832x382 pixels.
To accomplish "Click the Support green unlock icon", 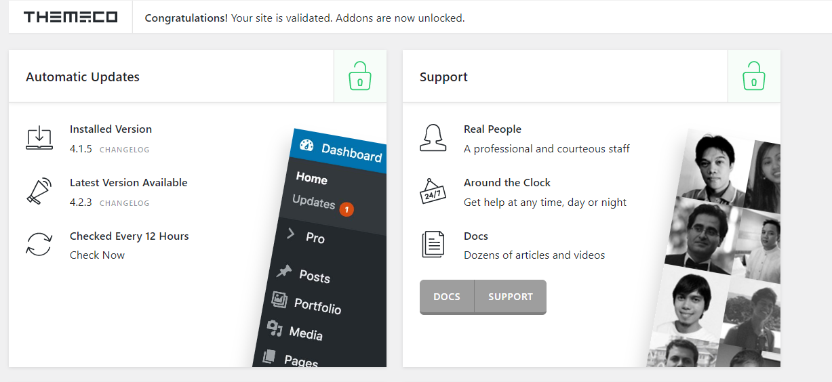I will [754, 76].
